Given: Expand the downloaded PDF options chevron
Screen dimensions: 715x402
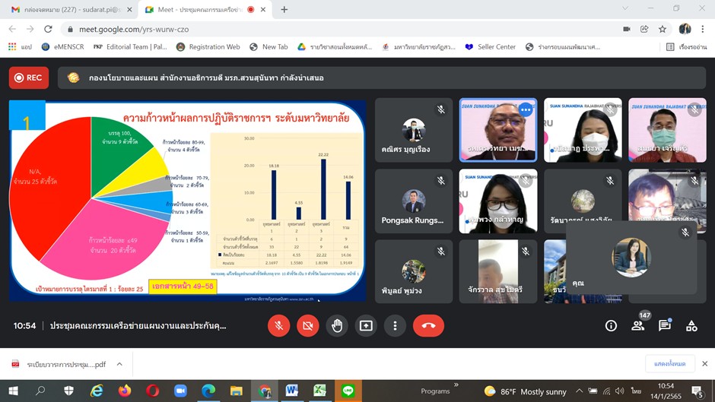Looking at the screenshot, I should [119, 364].
